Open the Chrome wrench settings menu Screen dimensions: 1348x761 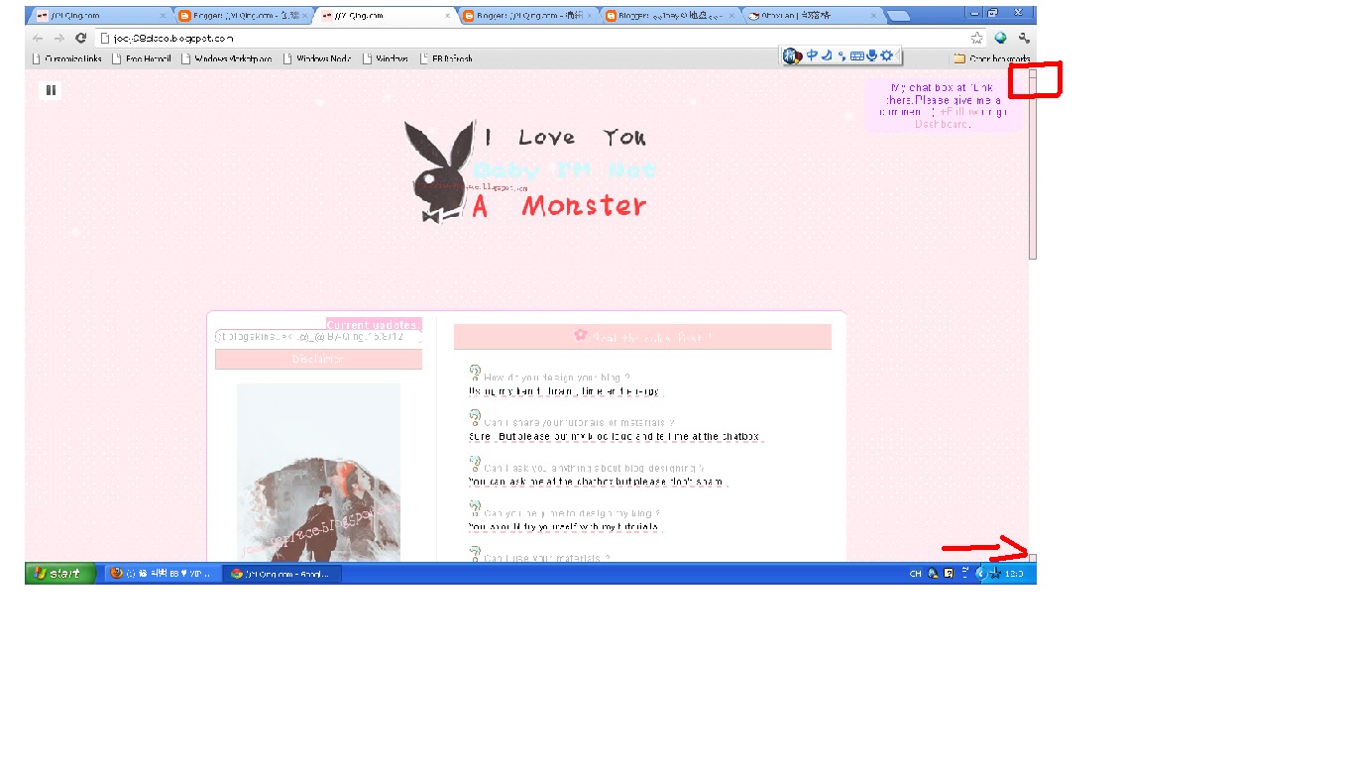(1024, 38)
